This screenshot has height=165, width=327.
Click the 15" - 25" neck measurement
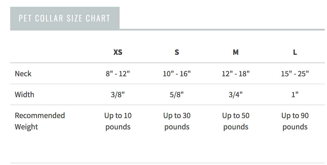[x=295, y=74]
